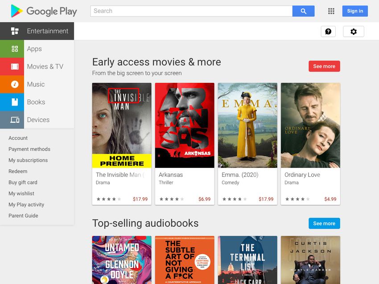
Task: Open the Curtis Jackson audiobook cover
Action: click(x=310, y=260)
